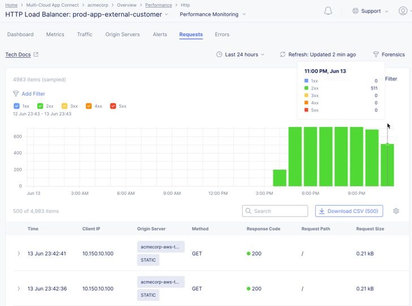Expand the 13 Jun 23:42:41 request row
This screenshot has width=412, height=306.
coord(19,254)
